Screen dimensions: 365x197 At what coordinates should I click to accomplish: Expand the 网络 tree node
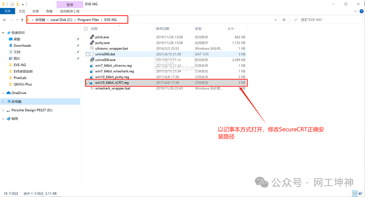pos(3,119)
